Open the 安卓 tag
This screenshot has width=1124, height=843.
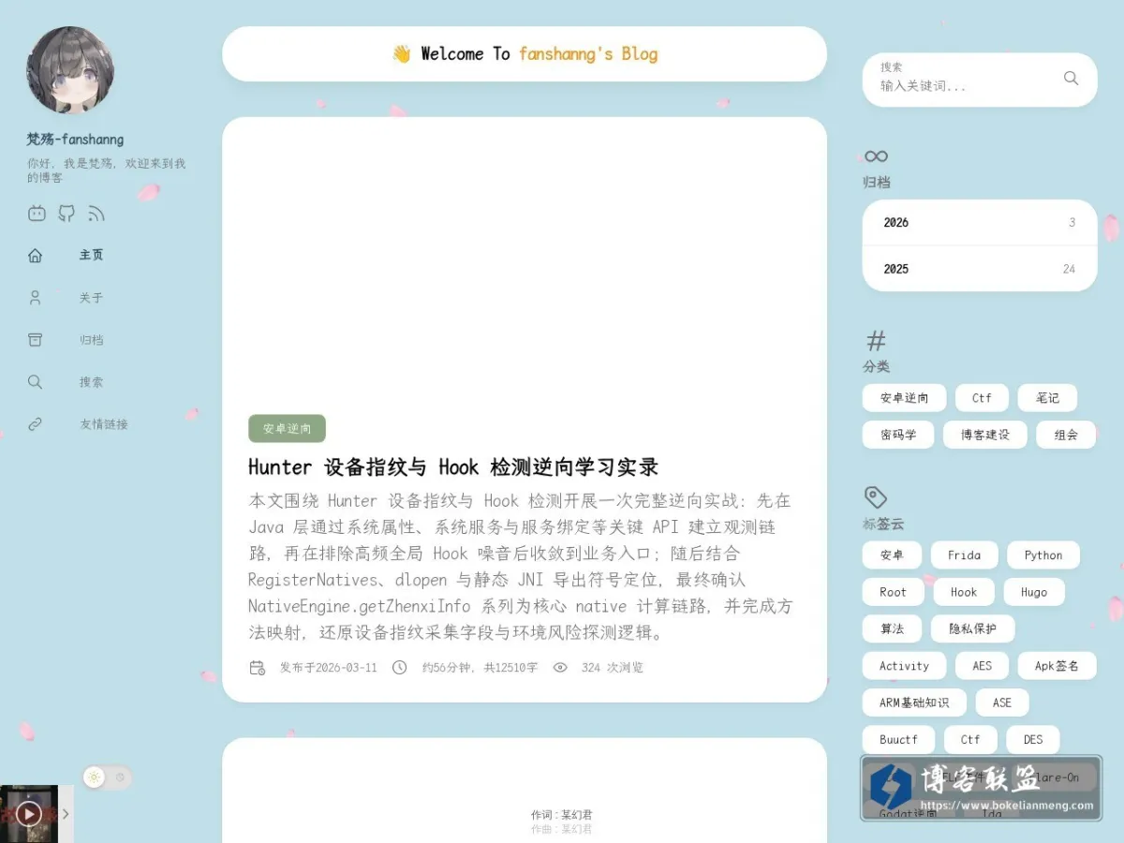892,555
